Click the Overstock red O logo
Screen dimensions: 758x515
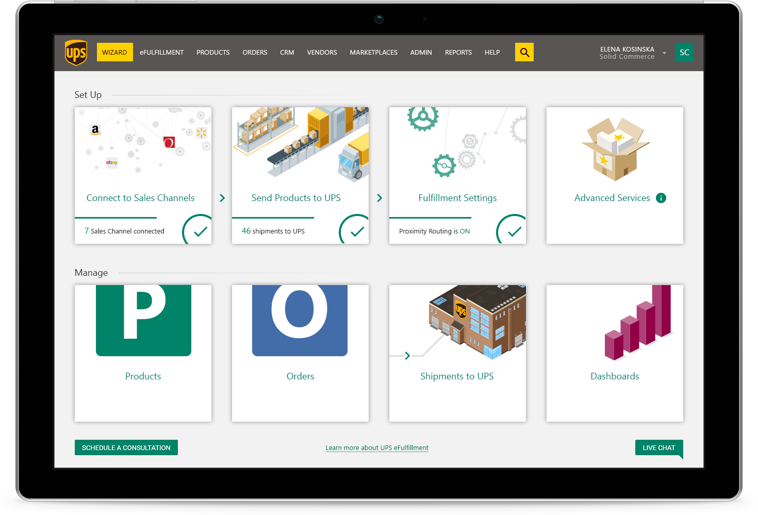click(x=169, y=142)
